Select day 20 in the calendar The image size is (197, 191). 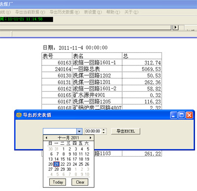[50, 164]
